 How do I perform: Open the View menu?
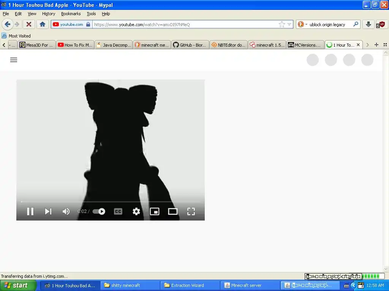(32, 14)
